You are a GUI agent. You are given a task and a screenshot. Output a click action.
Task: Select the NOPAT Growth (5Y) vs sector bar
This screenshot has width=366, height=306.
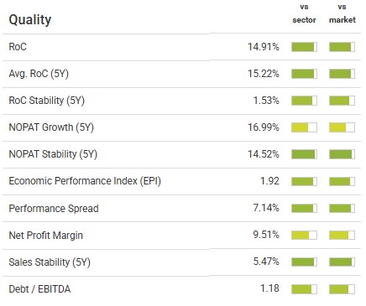tap(304, 127)
